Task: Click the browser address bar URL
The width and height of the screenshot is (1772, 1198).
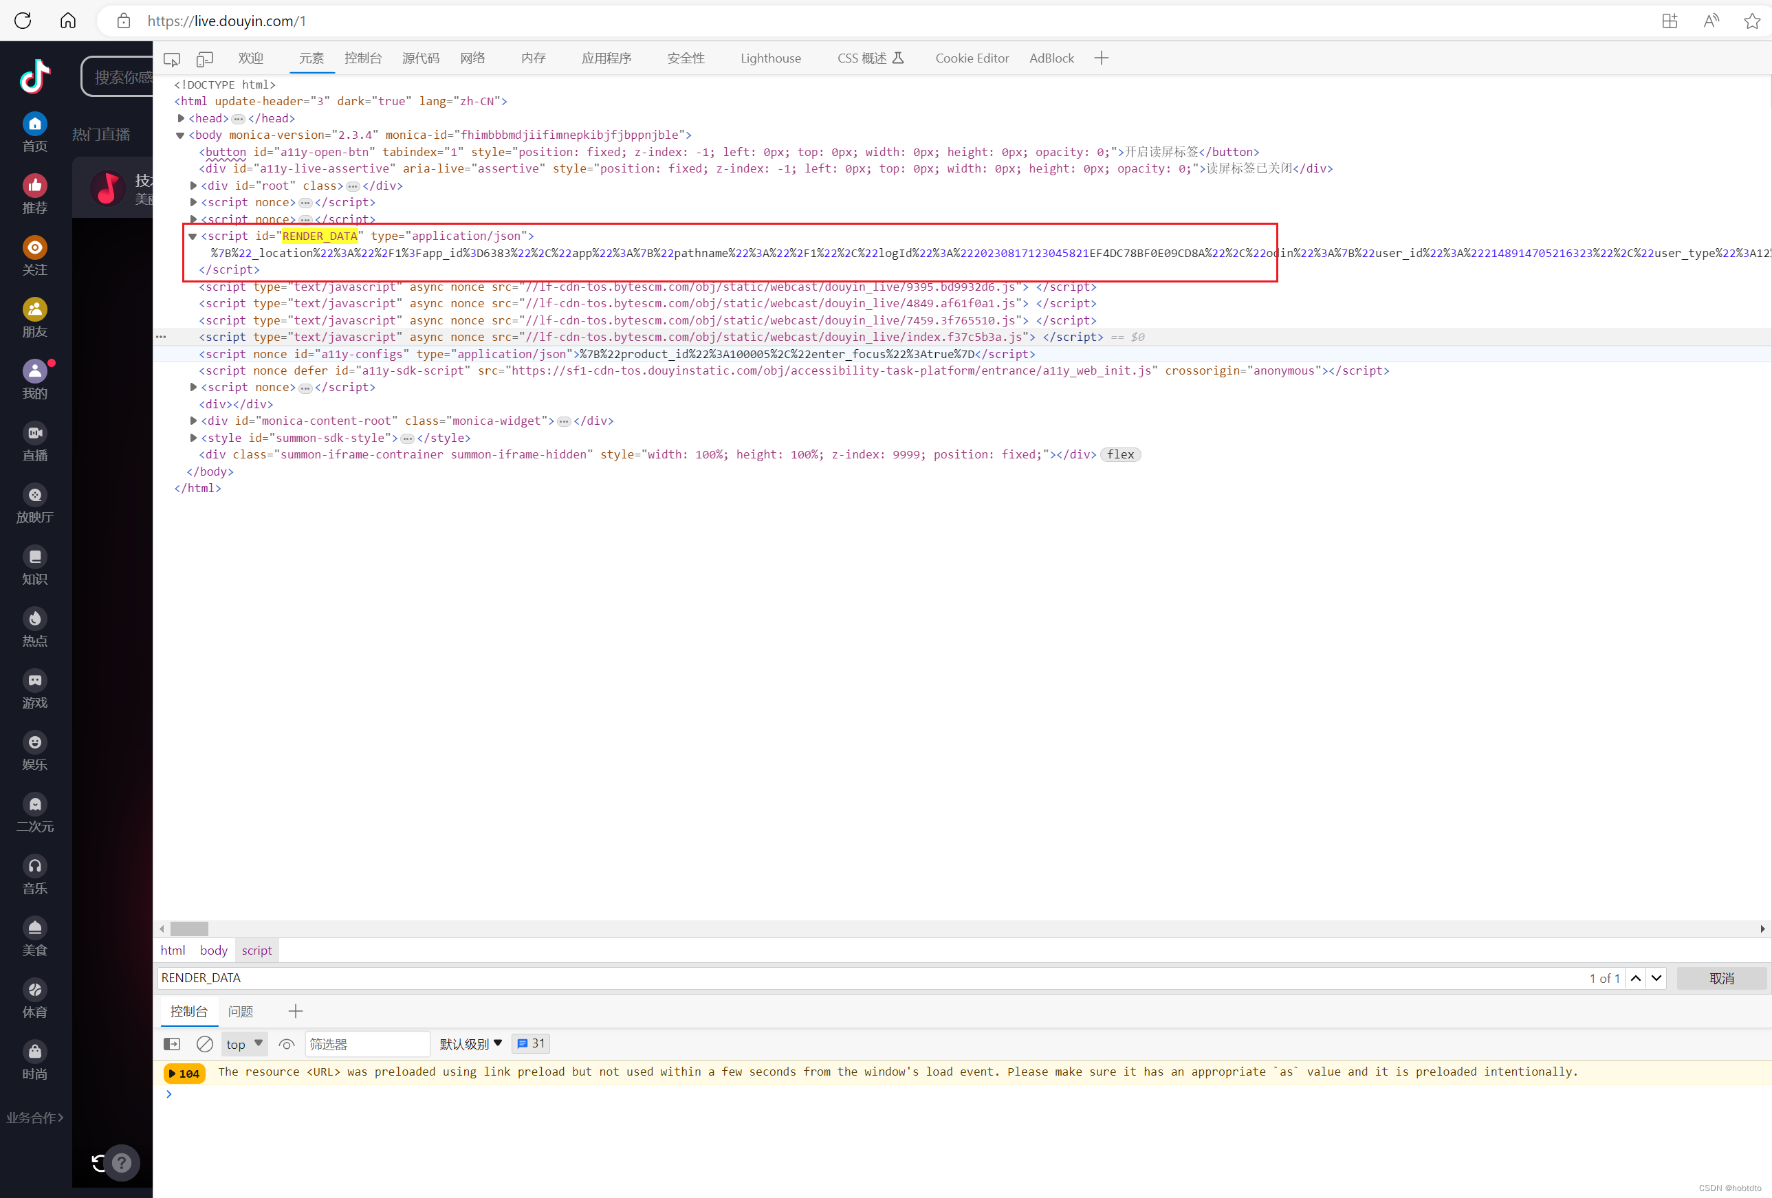Action: pyautogui.click(x=226, y=21)
